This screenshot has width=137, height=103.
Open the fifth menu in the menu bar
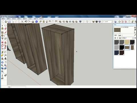tap(25, 19)
